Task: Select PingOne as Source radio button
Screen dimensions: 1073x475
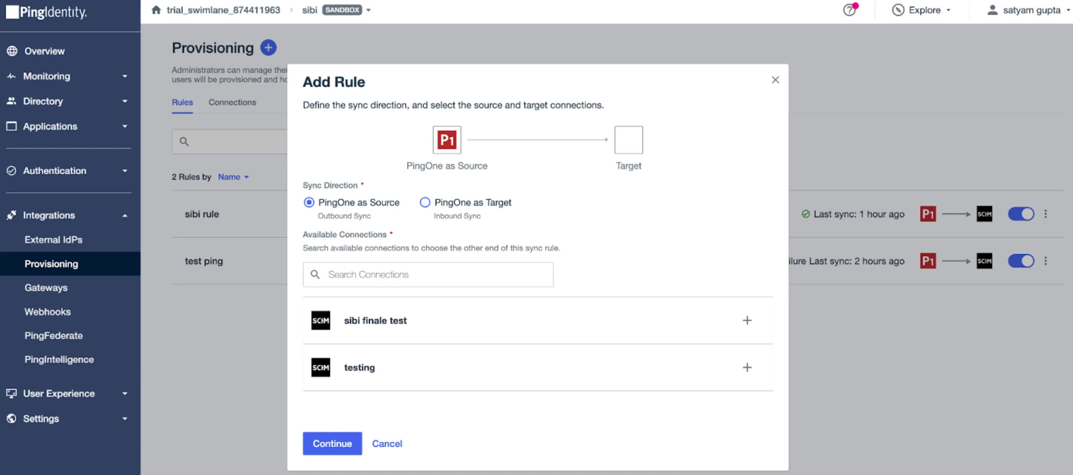Action: click(x=309, y=202)
